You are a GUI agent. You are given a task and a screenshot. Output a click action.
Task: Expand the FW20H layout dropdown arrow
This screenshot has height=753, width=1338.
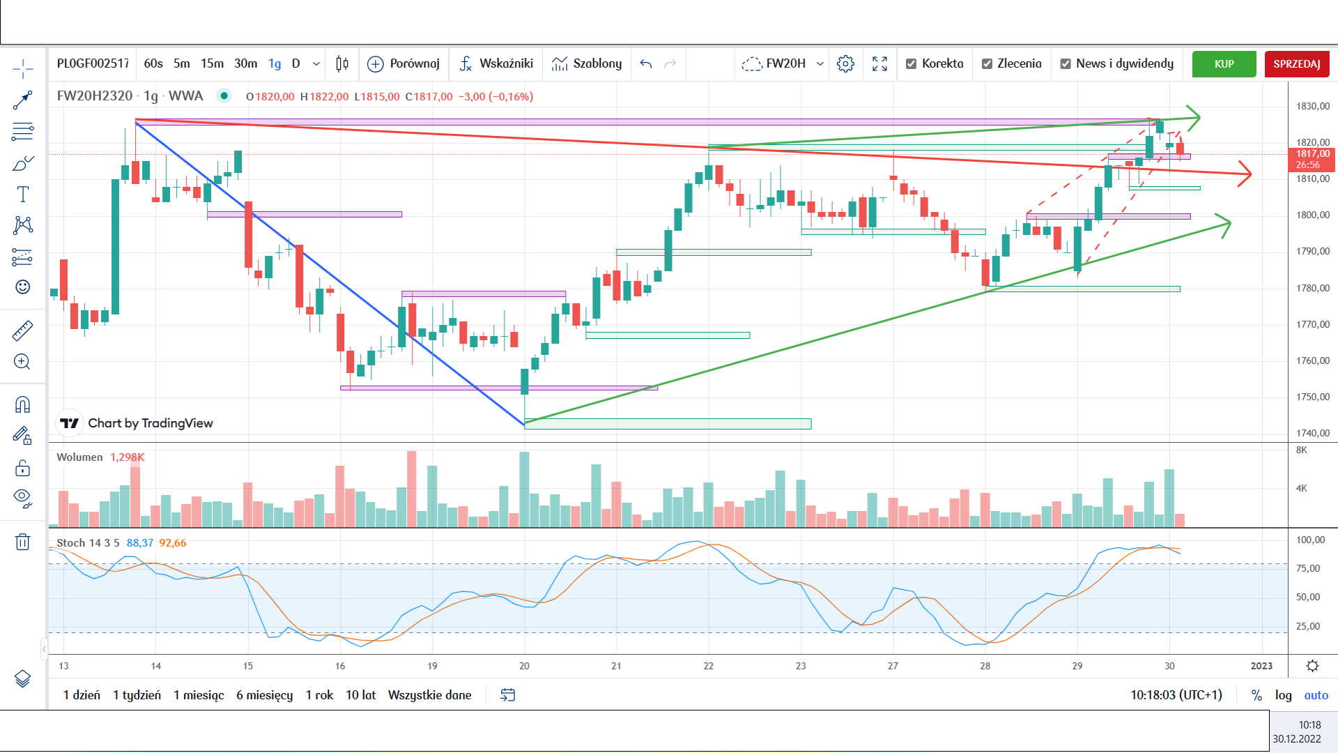pos(820,64)
